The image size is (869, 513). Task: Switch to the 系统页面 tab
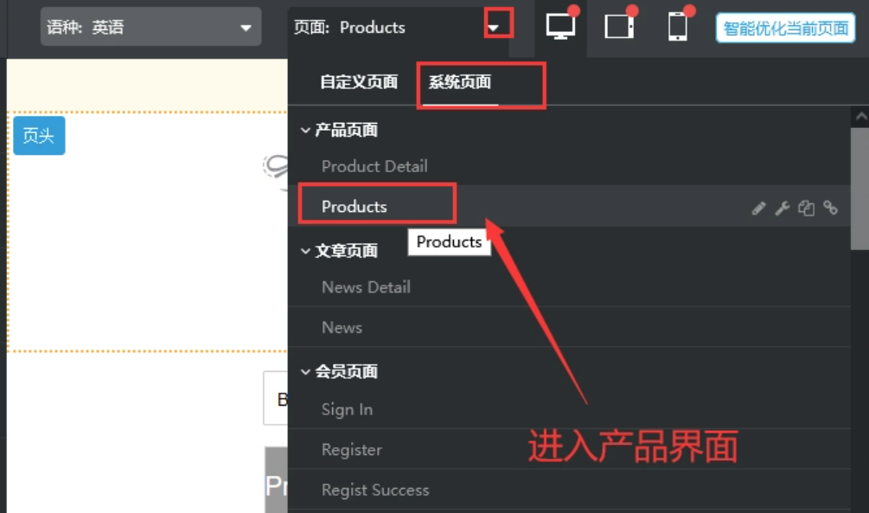point(460,82)
